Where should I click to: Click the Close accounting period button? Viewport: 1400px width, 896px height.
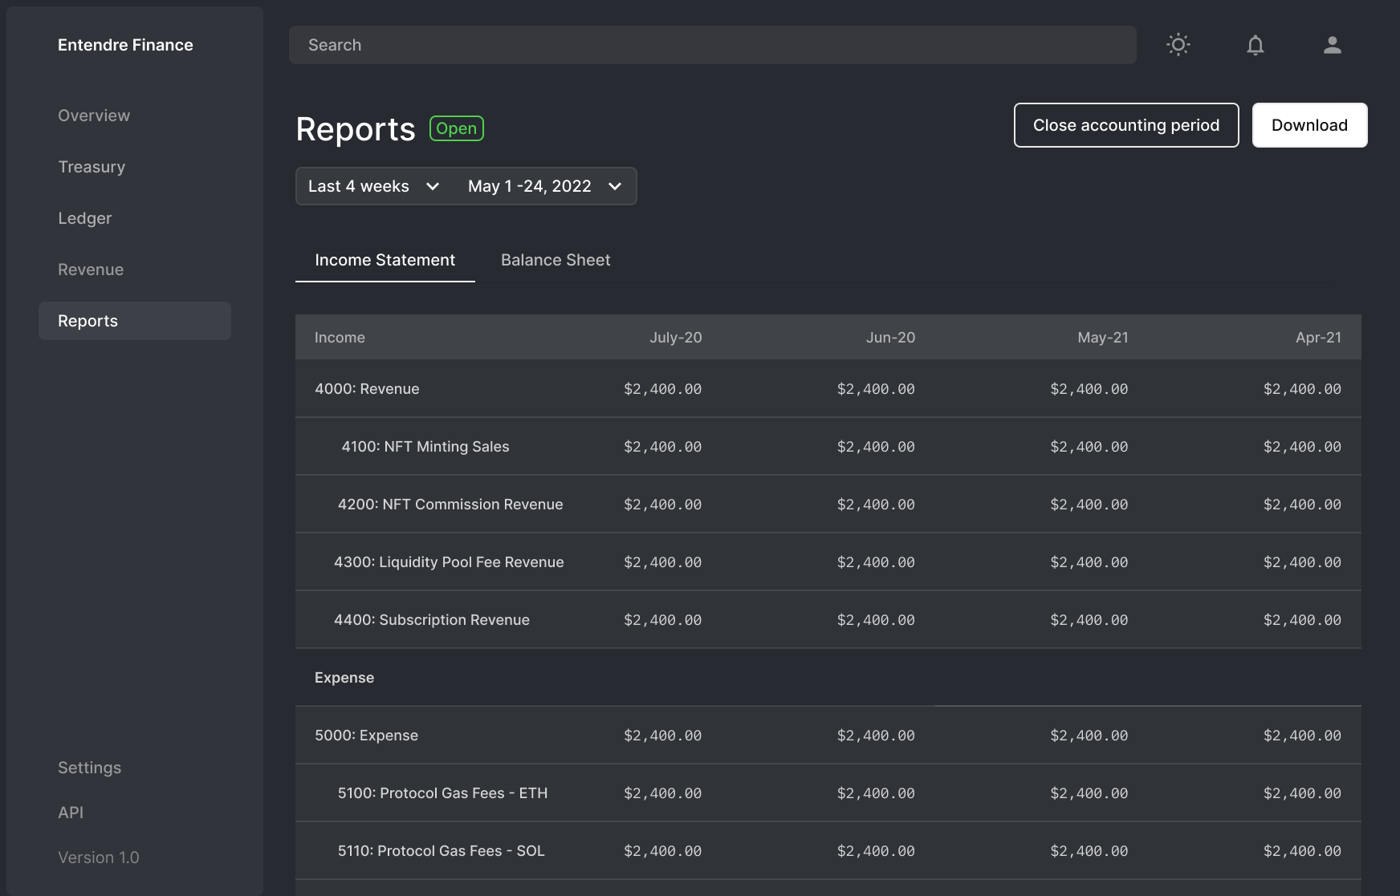coord(1125,125)
